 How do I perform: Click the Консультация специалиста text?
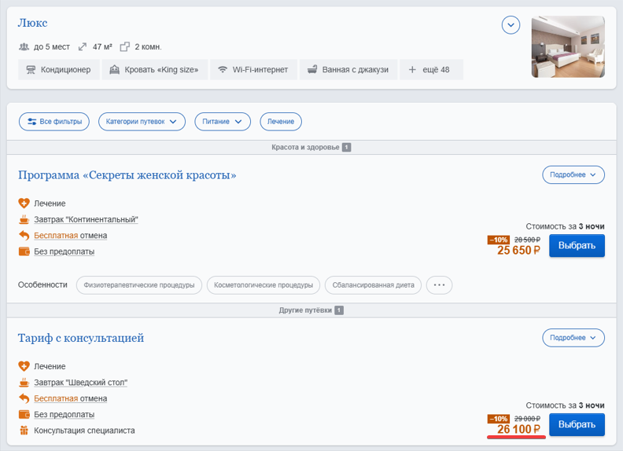pos(84,431)
